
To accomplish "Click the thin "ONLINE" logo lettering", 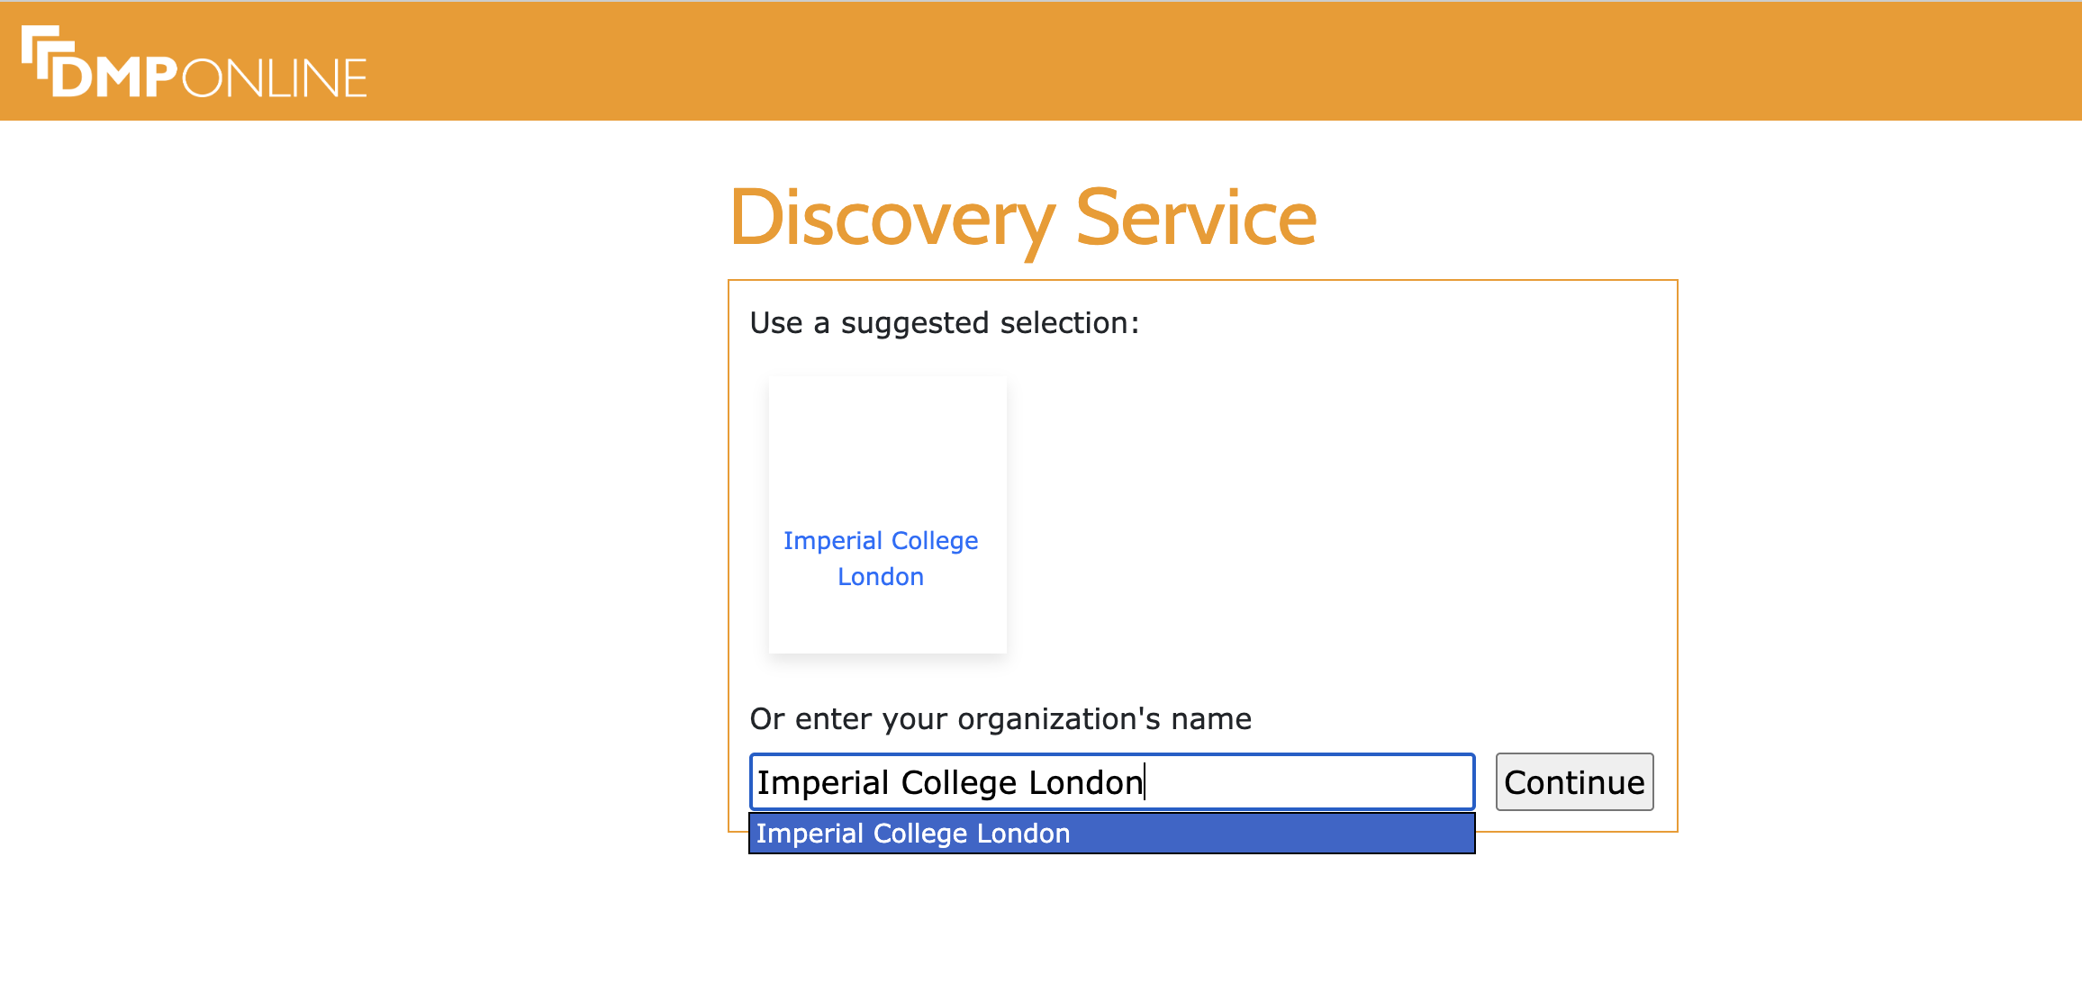I will [x=275, y=78].
